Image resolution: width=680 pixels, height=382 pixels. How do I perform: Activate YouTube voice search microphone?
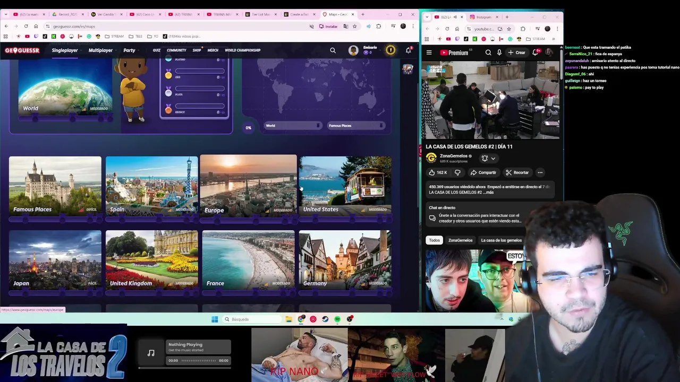(499, 53)
